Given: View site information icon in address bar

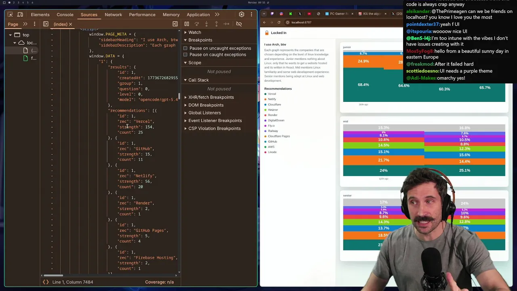Looking at the screenshot, I should click(288, 22).
